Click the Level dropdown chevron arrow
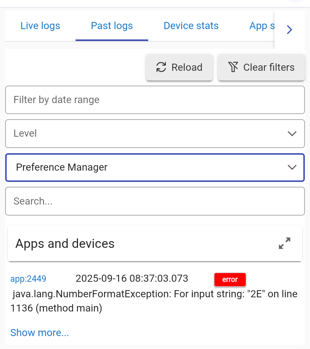 point(292,133)
